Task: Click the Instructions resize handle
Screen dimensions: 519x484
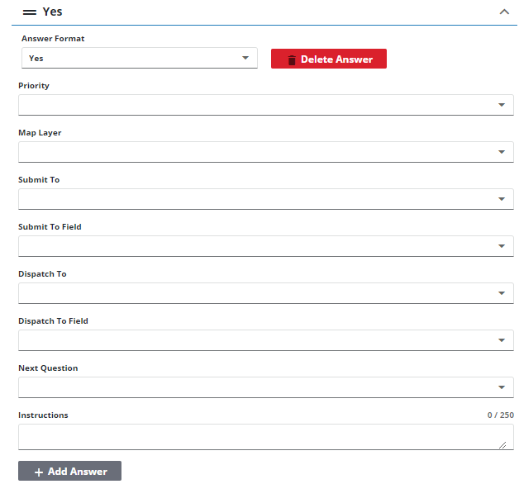Action: point(502,444)
